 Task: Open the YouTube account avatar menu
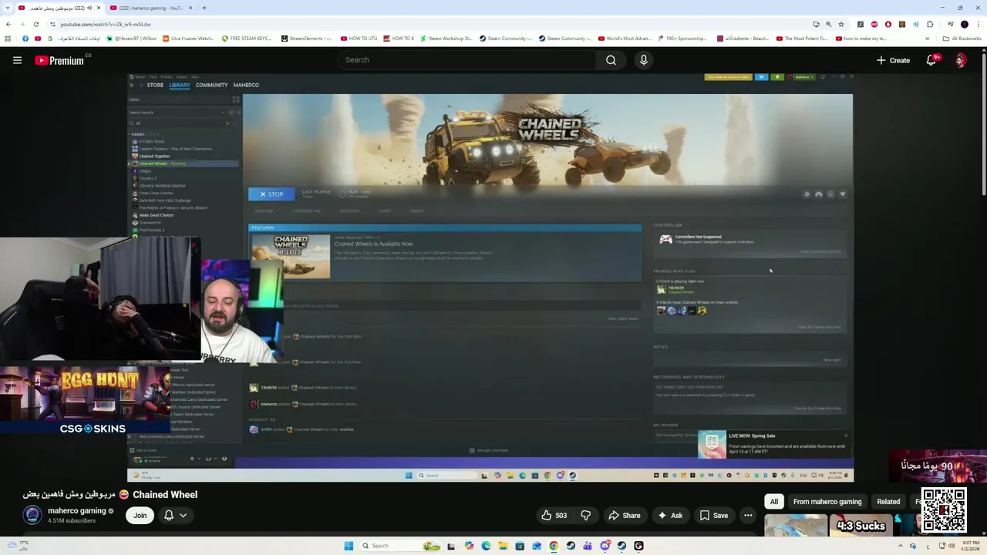960,60
